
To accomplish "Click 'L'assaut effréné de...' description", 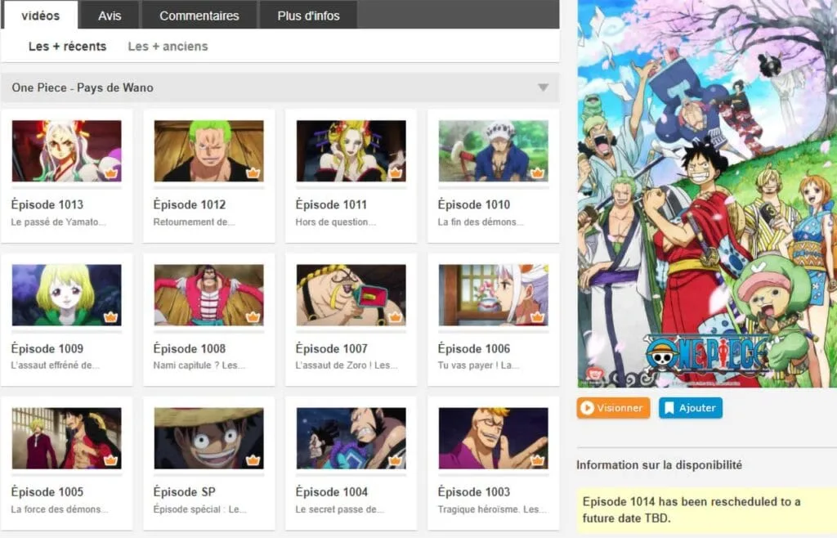I will [x=55, y=365].
